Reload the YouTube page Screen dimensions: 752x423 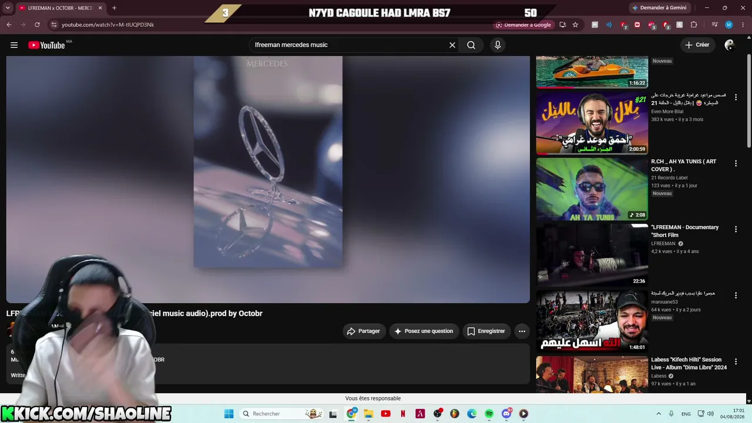tap(37, 25)
